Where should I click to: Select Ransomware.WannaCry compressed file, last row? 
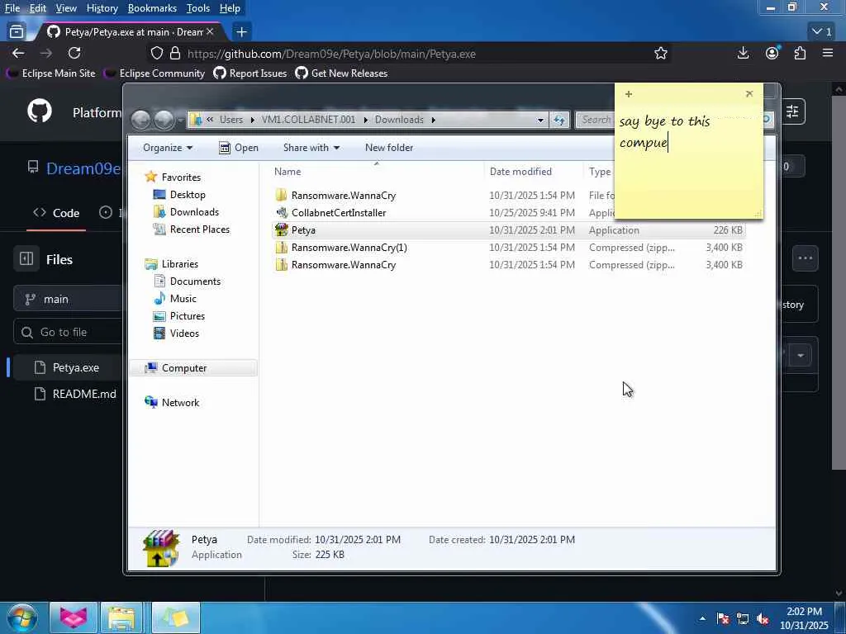343,265
